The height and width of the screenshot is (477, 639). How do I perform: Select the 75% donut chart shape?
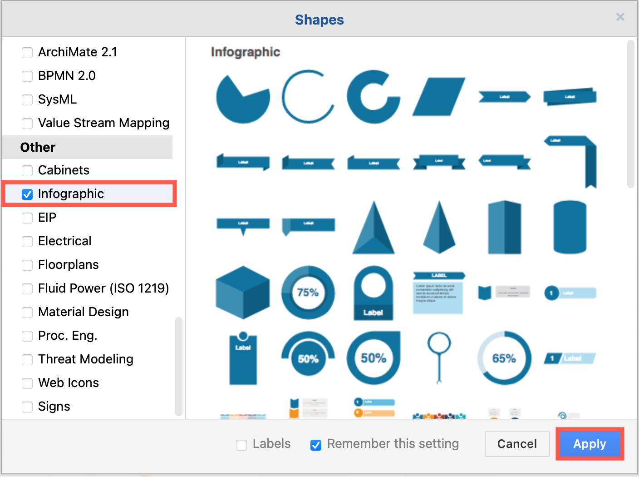[x=308, y=293]
